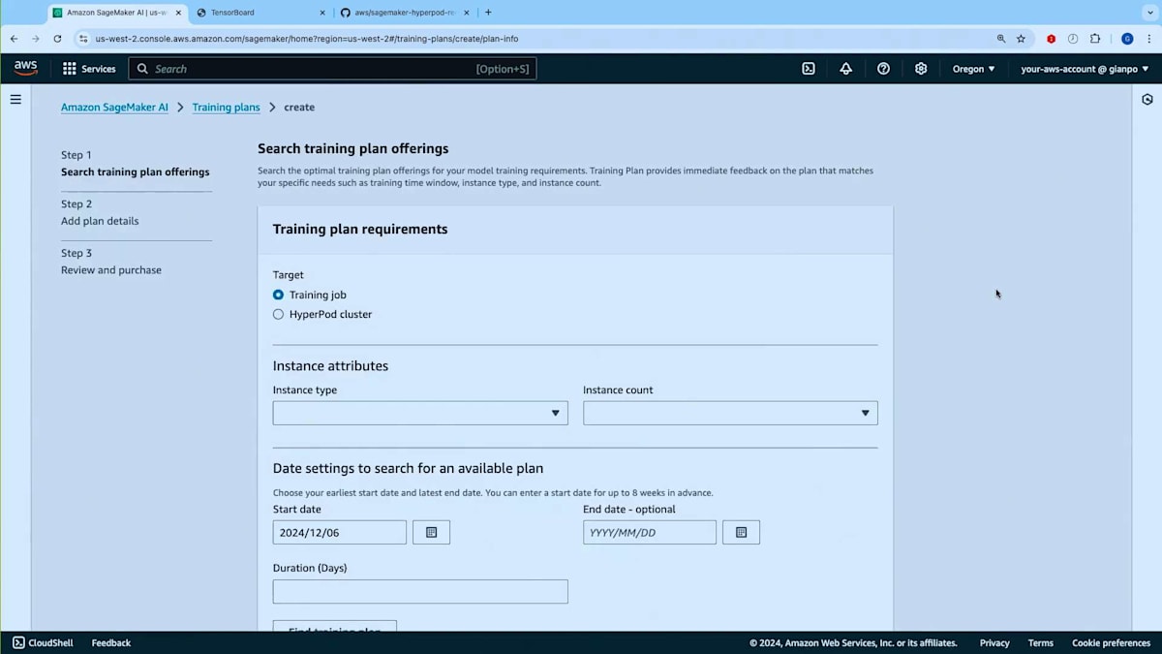Open the Terms link
Image resolution: width=1162 pixels, height=654 pixels.
point(1041,642)
